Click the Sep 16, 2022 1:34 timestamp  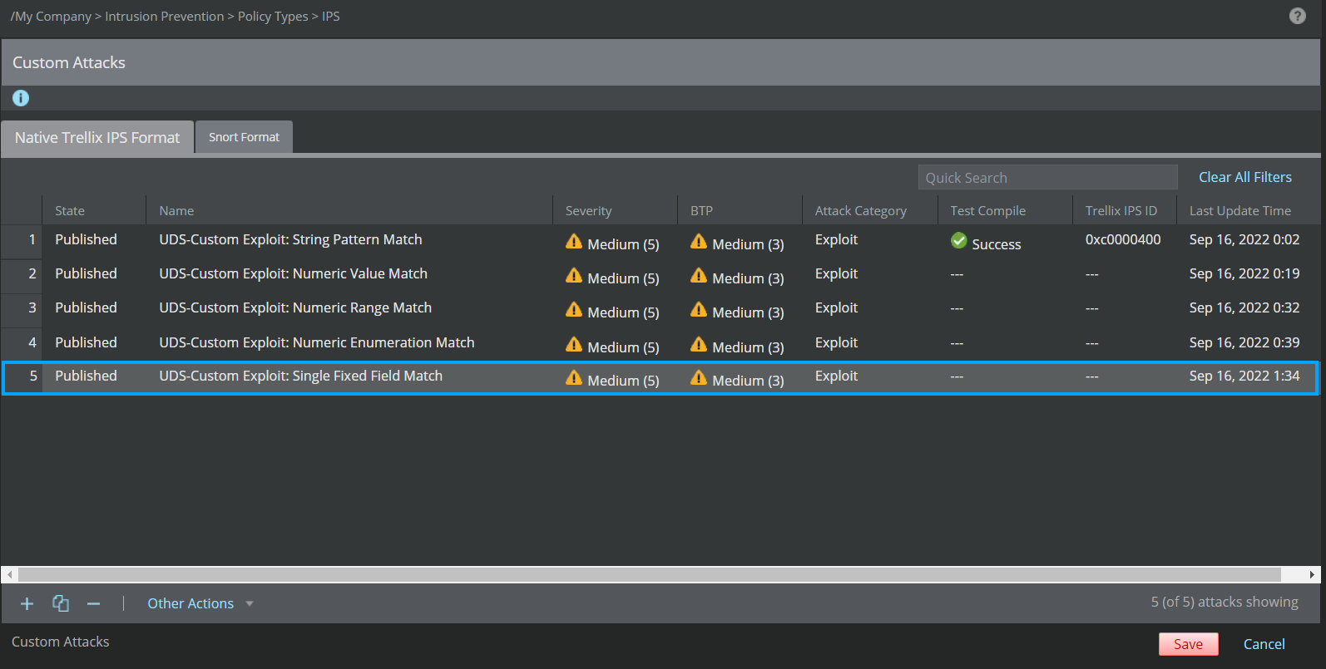[1244, 376]
